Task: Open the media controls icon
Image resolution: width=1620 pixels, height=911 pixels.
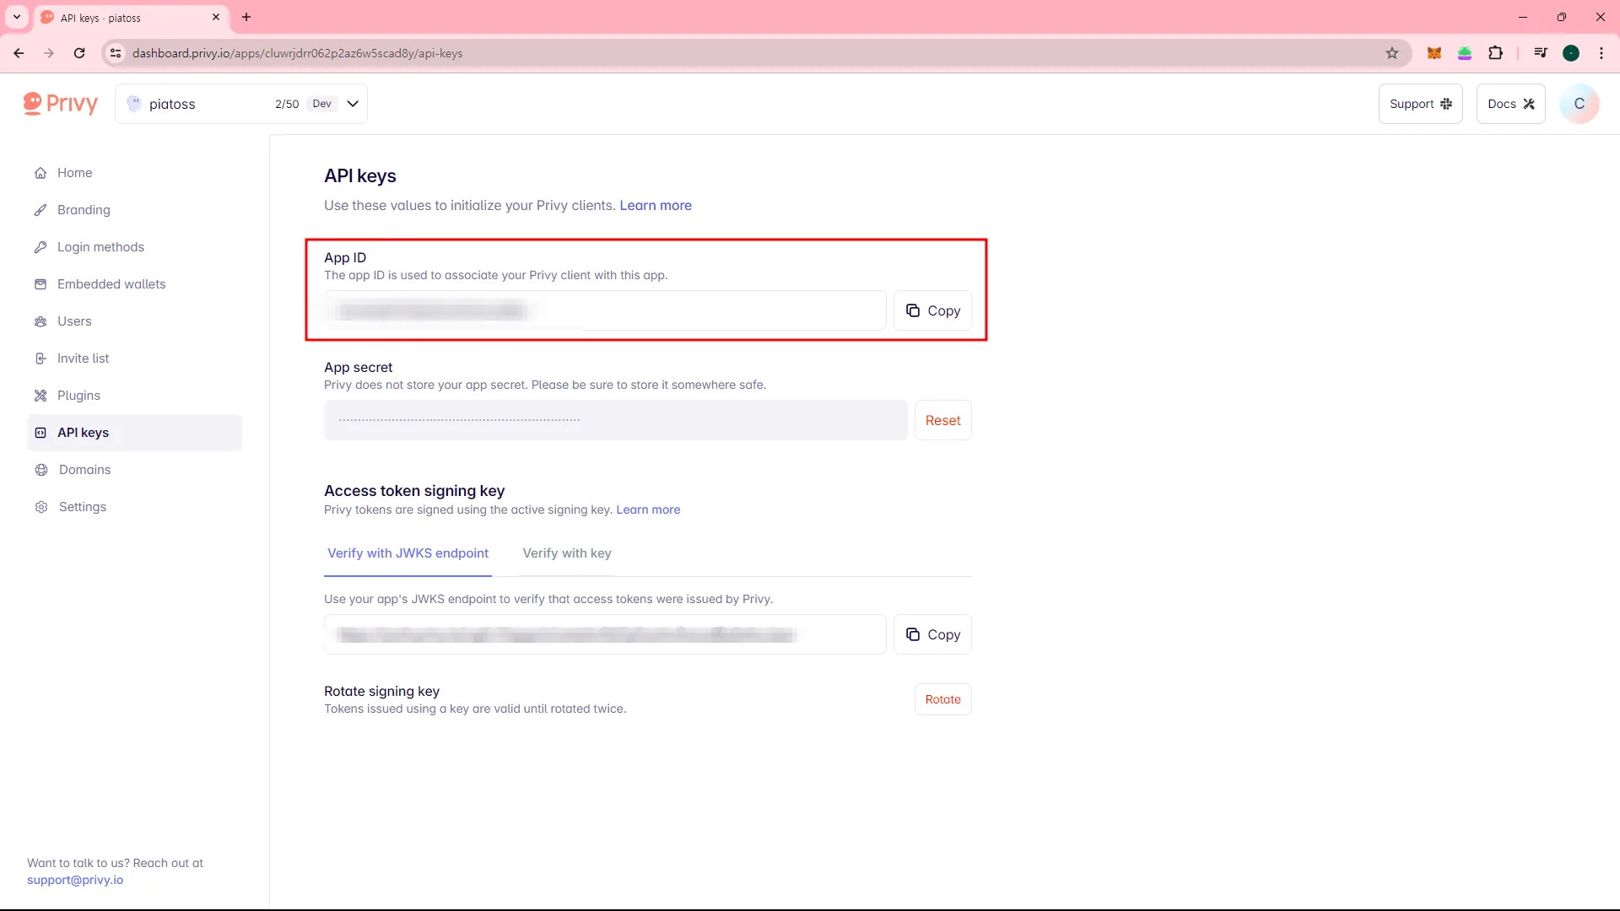Action: pyautogui.click(x=1541, y=53)
